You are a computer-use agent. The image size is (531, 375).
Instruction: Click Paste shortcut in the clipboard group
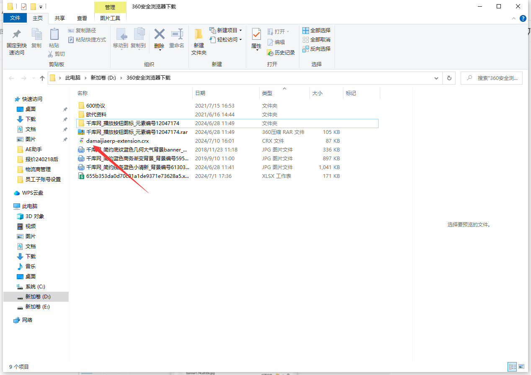pos(87,40)
